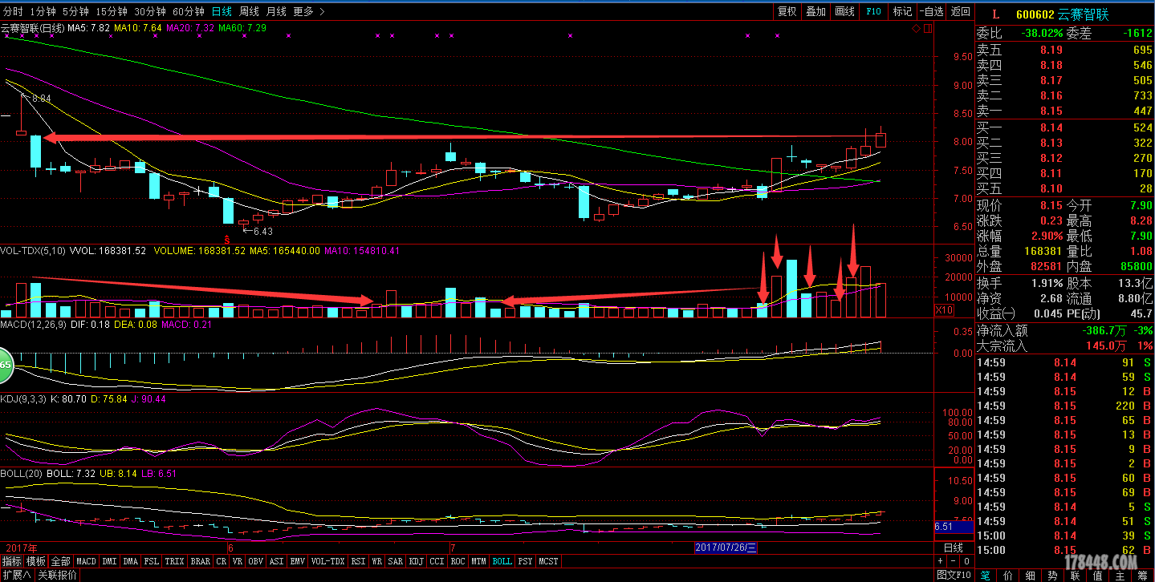Open F10 company information
1155x582 pixels.
point(874,11)
